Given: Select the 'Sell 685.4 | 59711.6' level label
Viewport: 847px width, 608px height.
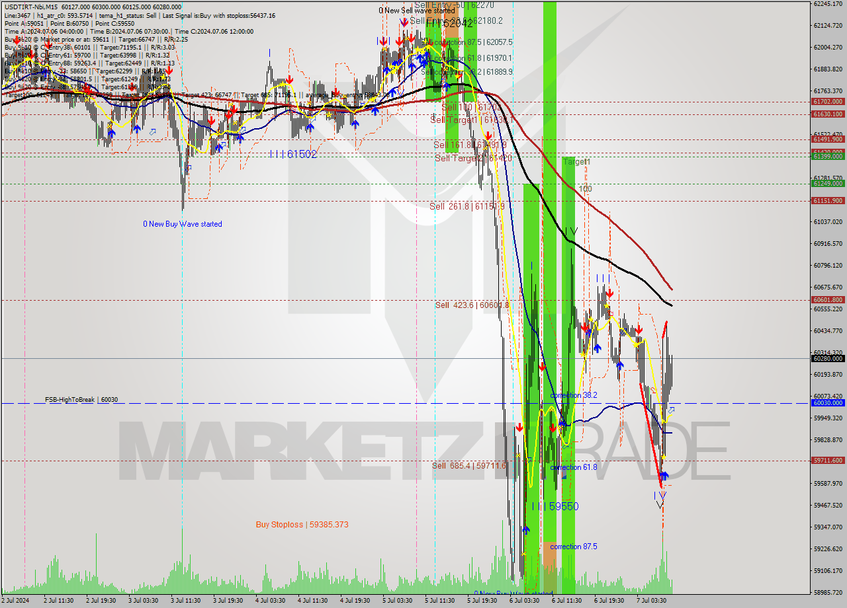Looking at the screenshot, I should tap(469, 465).
